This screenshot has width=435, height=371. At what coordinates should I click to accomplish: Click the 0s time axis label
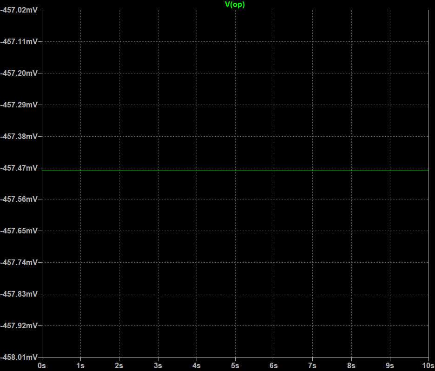(x=42, y=365)
